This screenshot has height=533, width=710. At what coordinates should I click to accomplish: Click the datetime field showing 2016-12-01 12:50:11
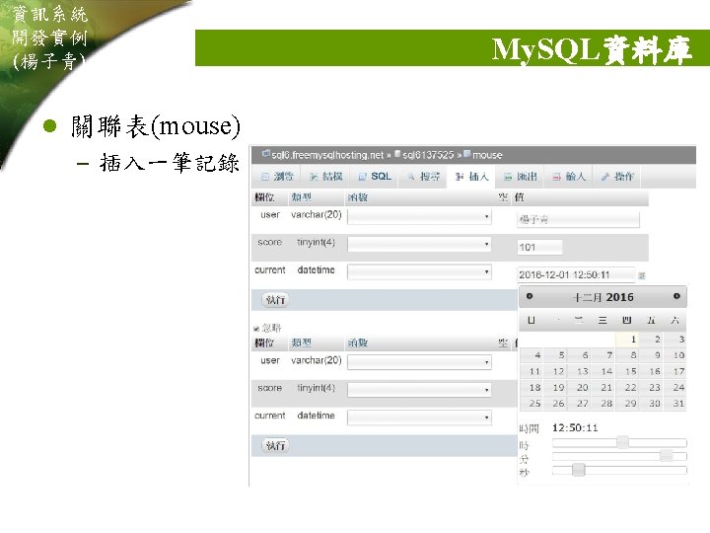576,274
